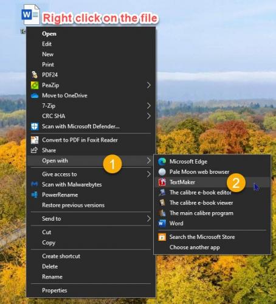The image size is (276, 304).
Task: Expand the 7-Zip submenu arrow
Action: 149,106
